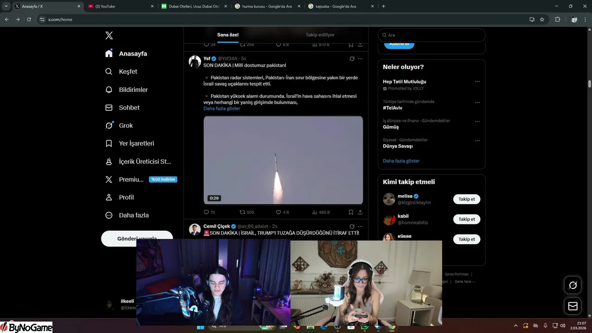The image size is (592, 333).
Task: Click page vertical scrollbar thumb
Action: pyautogui.click(x=590, y=84)
